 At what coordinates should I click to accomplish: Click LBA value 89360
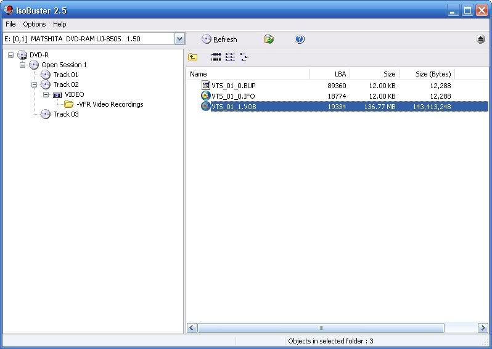(337, 86)
